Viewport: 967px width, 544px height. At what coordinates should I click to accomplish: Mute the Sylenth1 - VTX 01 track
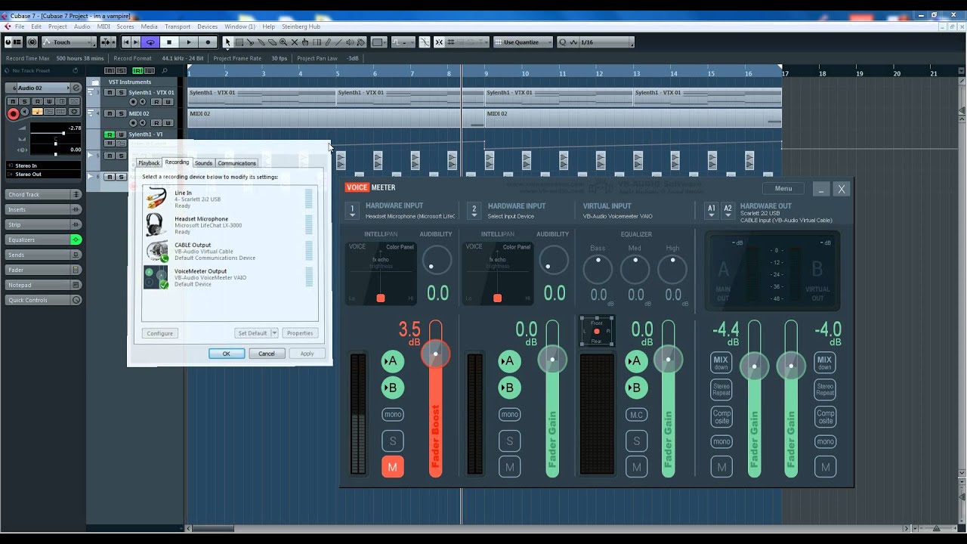tap(110, 92)
